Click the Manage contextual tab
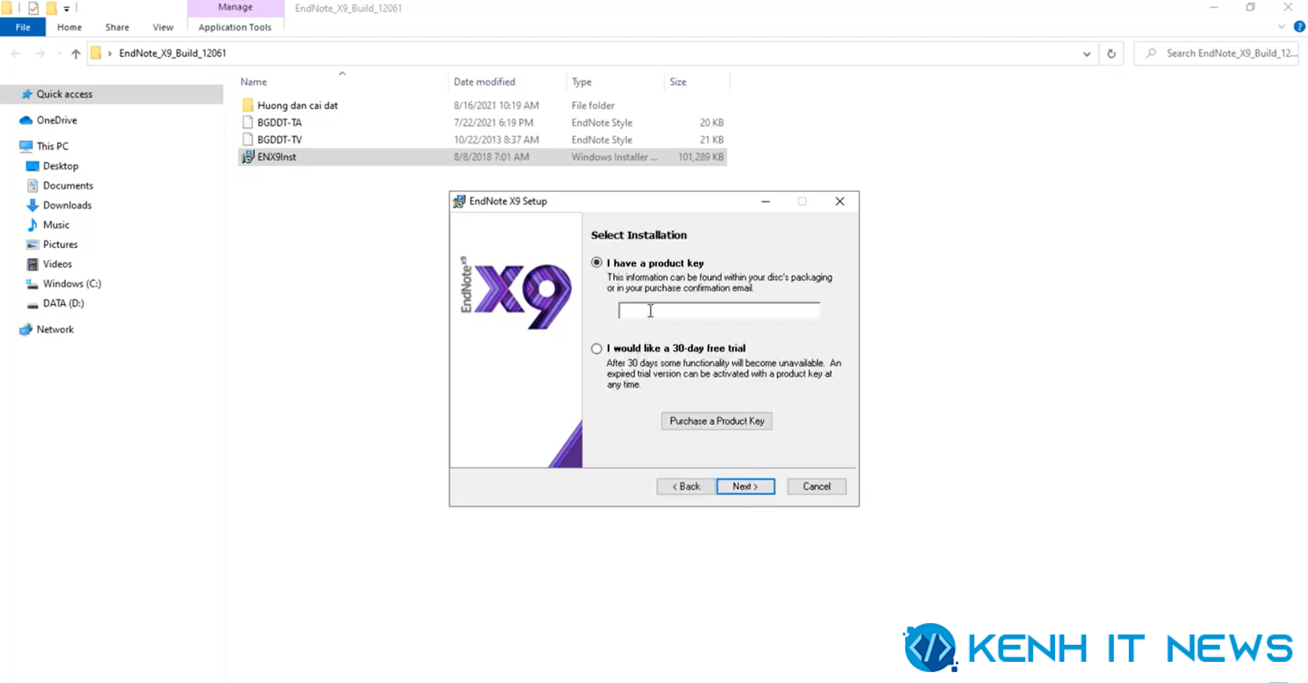Viewport: 1308px width, 683px height. [235, 7]
